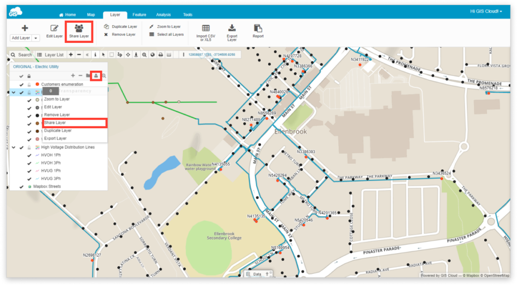The height and width of the screenshot is (286, 517).
Task: Click Duplicate Layer in the ribbon
Action: click(x=121, y=26)
